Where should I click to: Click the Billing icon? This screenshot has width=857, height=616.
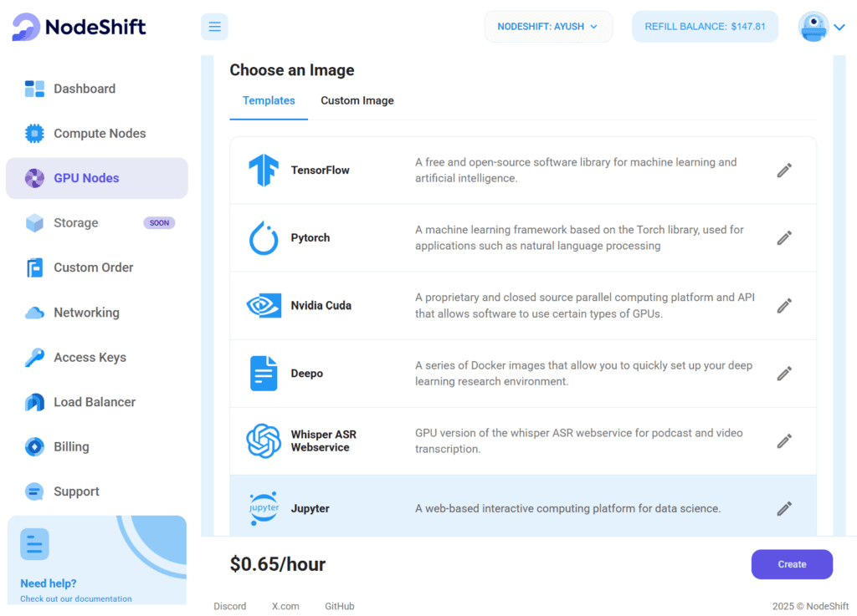[x=34, y=447]
